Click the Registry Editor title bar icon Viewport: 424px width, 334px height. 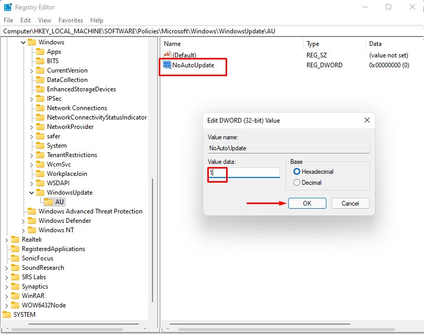point(7,7)
